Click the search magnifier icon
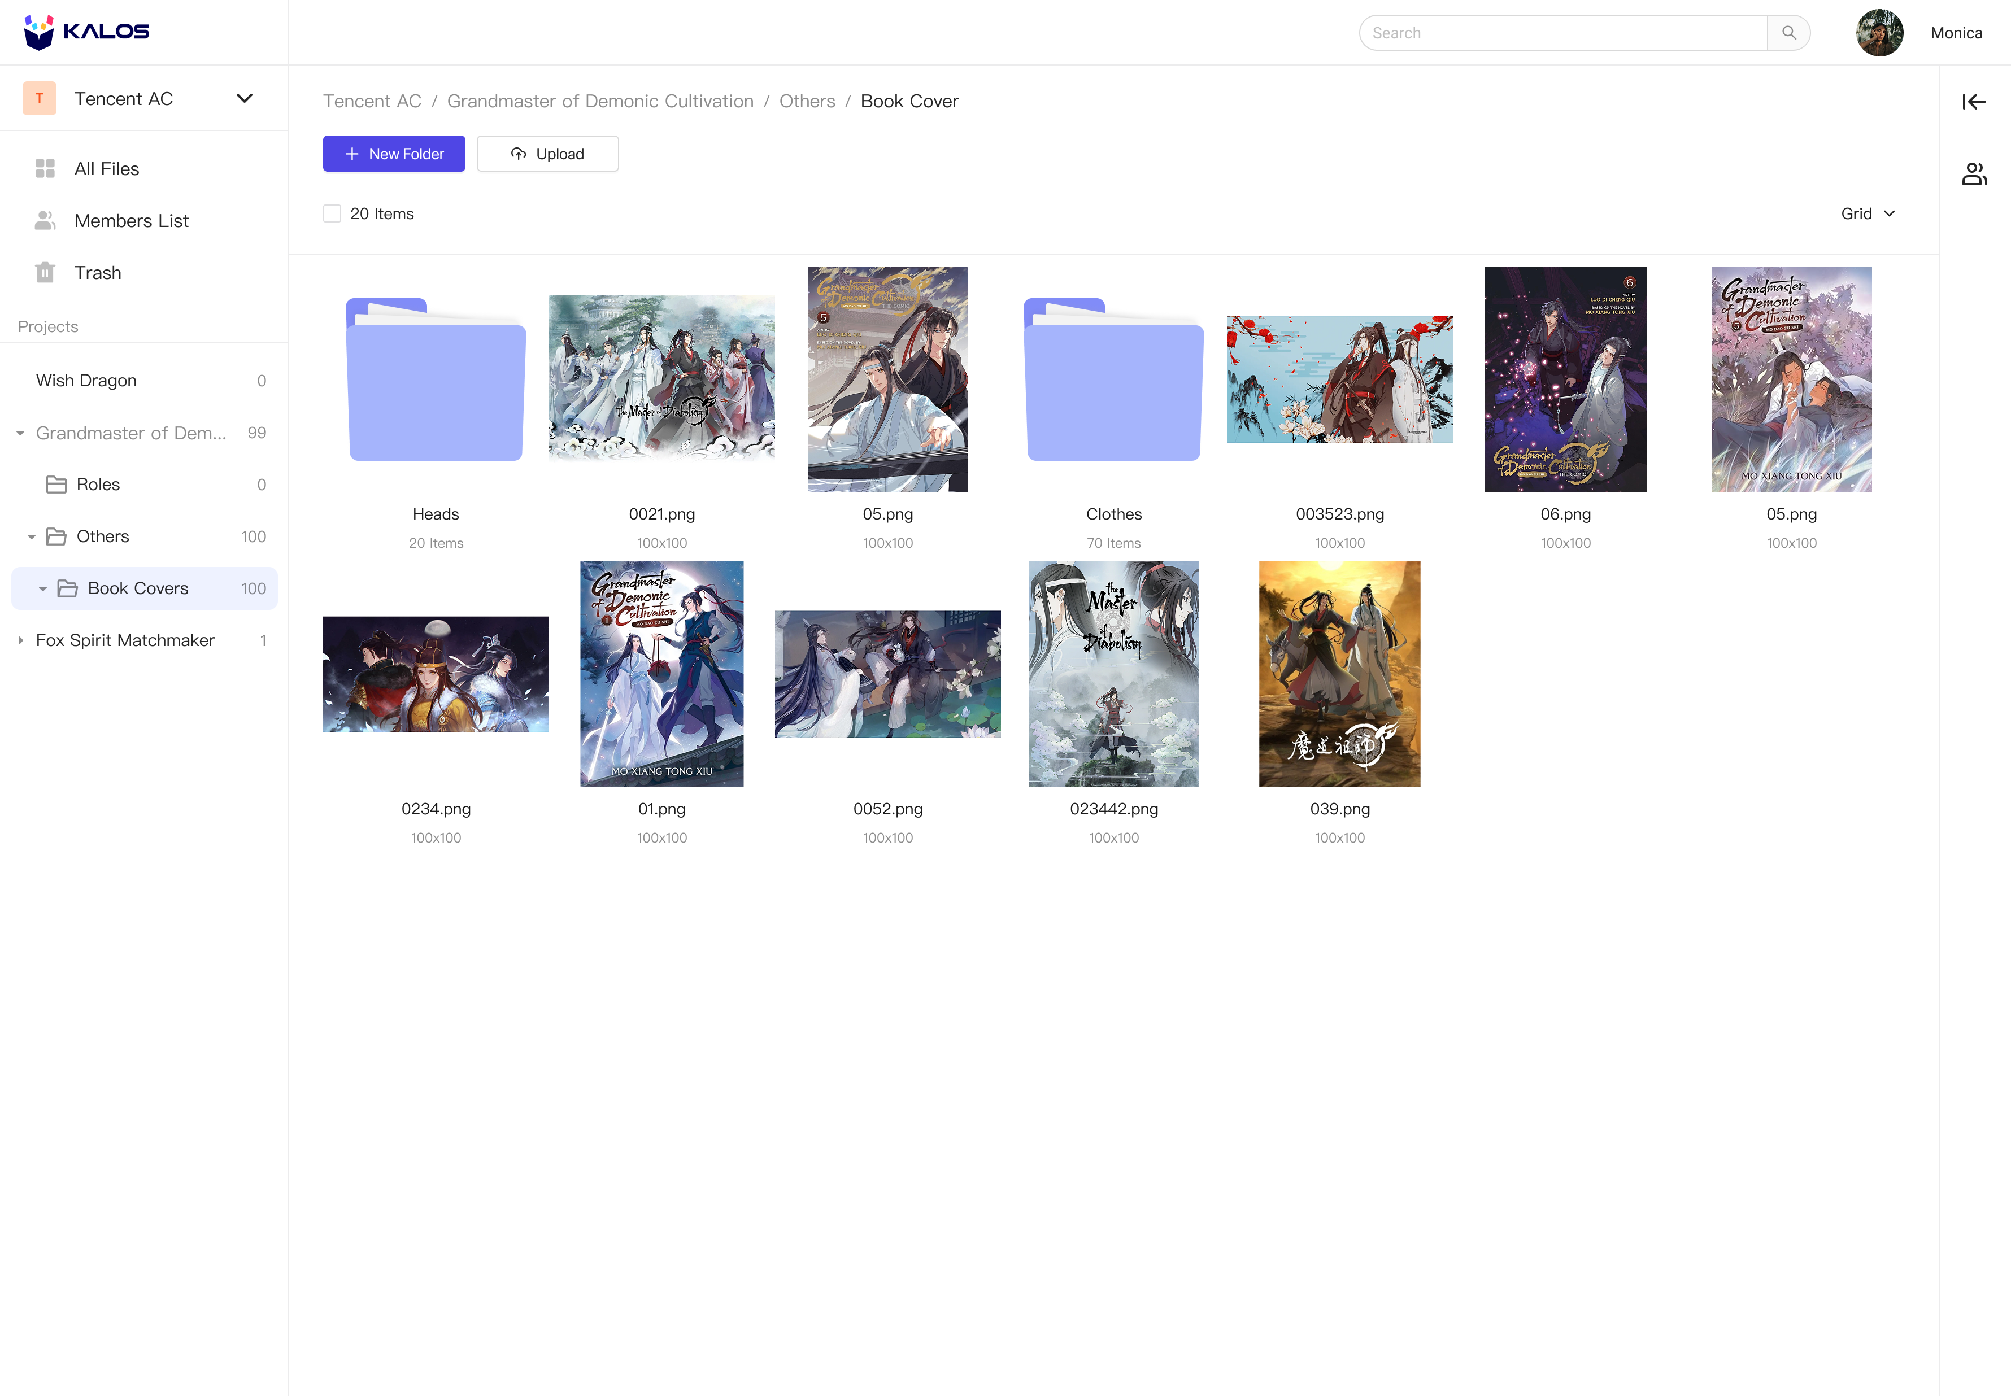 (1789, 32)
